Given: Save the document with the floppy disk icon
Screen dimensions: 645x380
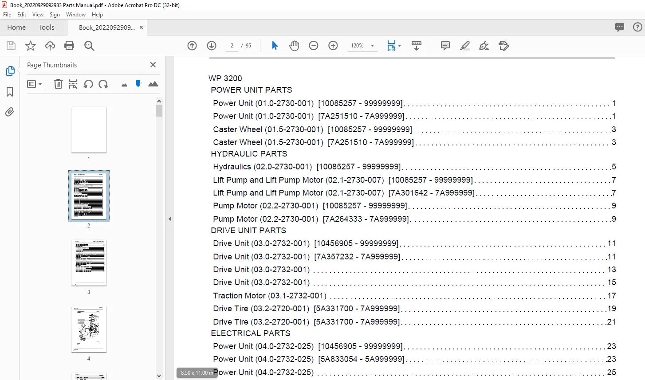Looking at the screenshot, I should point(11,46).
